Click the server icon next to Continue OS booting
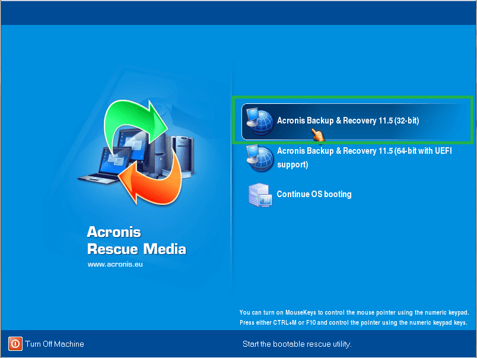 coord(260,195)
